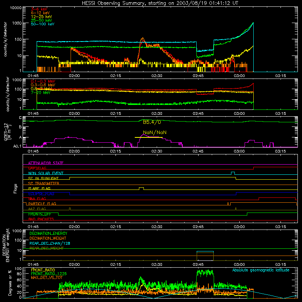Click the DECIMATION ENERGY or weight axis title
Screen dimensions: 302x302
(6, 245)
